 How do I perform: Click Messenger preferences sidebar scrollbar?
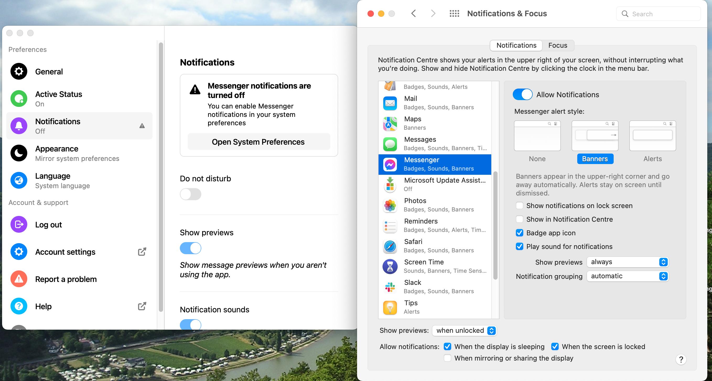click(161, 177)
